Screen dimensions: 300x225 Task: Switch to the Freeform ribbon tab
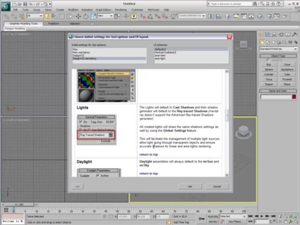point(53,23)
